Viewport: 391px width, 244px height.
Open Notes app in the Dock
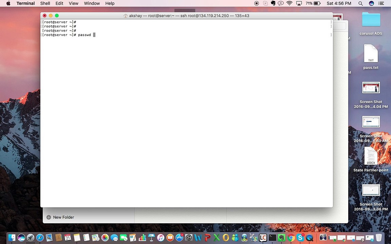point(77,238)
